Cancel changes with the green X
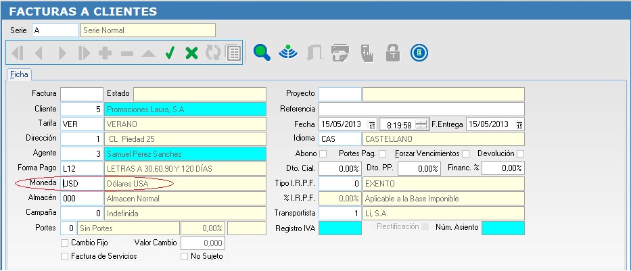 pyautogui.click(x=191, y=53)
